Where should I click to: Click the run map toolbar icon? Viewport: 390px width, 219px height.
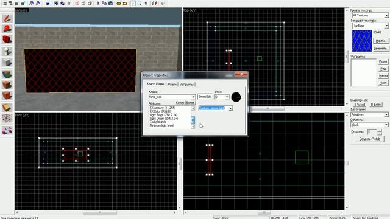click(x=163, y=4)
